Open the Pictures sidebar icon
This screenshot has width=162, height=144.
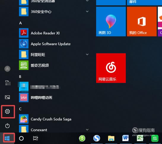coord(7,97)
